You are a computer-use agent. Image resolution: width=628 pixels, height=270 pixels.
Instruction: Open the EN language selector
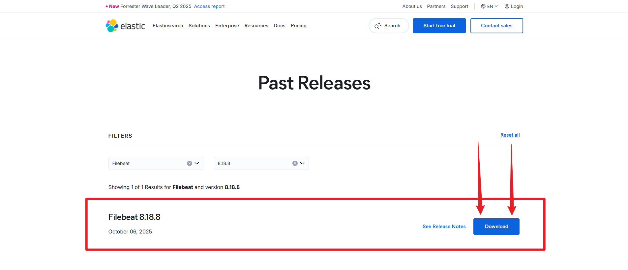(489, 6)
